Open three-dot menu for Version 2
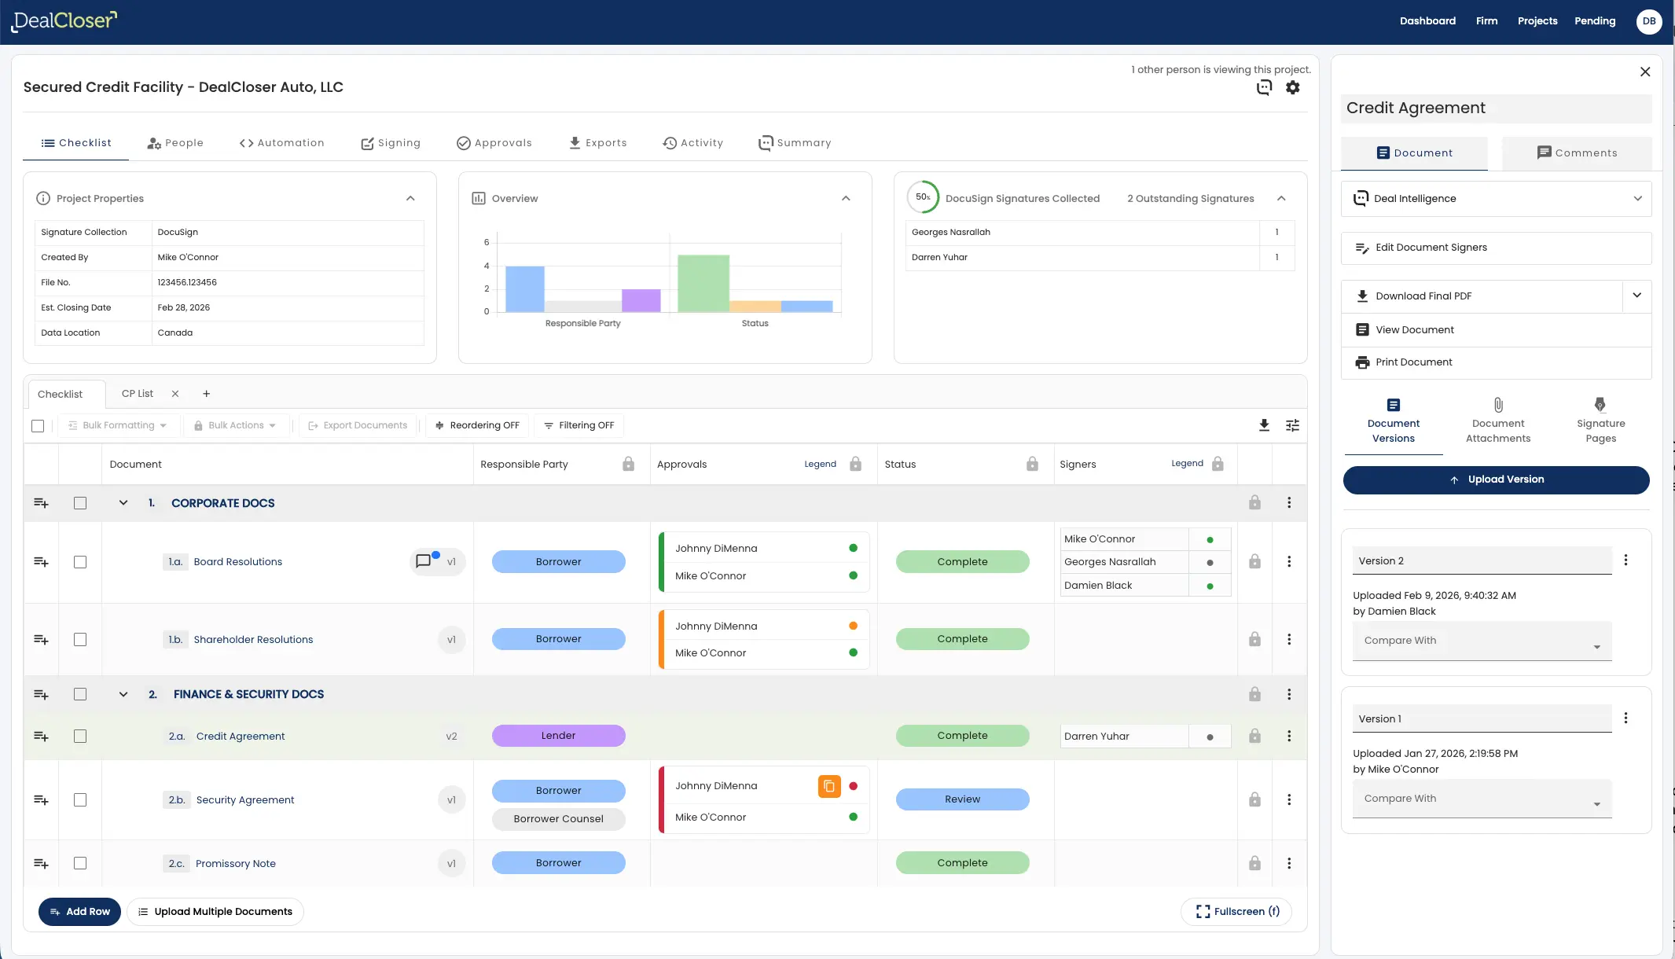1675x959 pixels. [1625, 560]
